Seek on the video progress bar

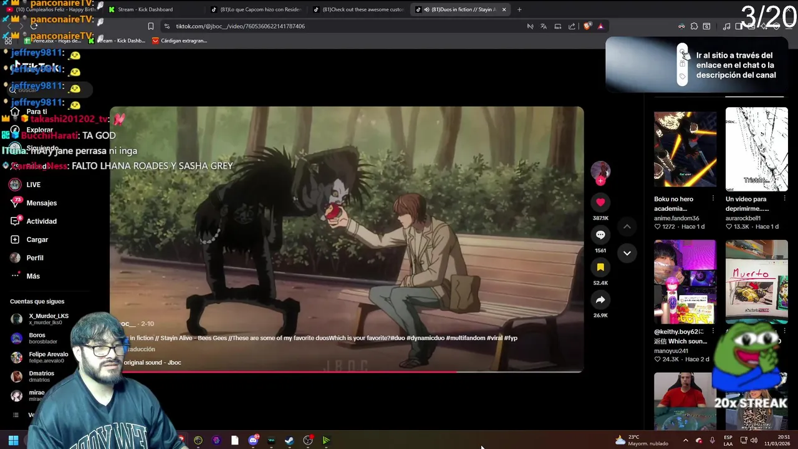point(347,372)
